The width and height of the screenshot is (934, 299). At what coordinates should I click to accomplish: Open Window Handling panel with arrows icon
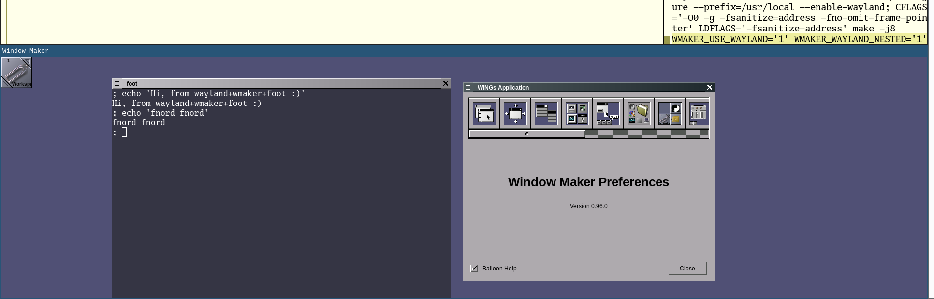[515, 114]
